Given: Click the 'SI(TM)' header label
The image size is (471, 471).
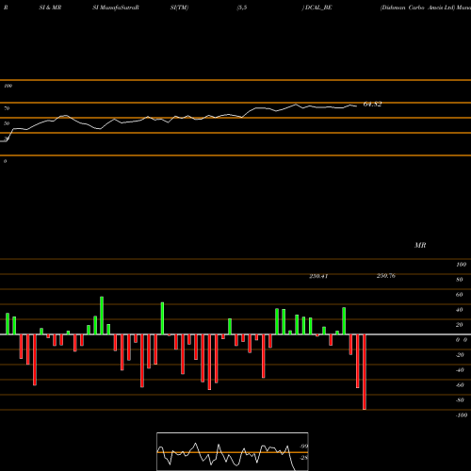Looking at the screenshot, I should [x=179, y=8].
